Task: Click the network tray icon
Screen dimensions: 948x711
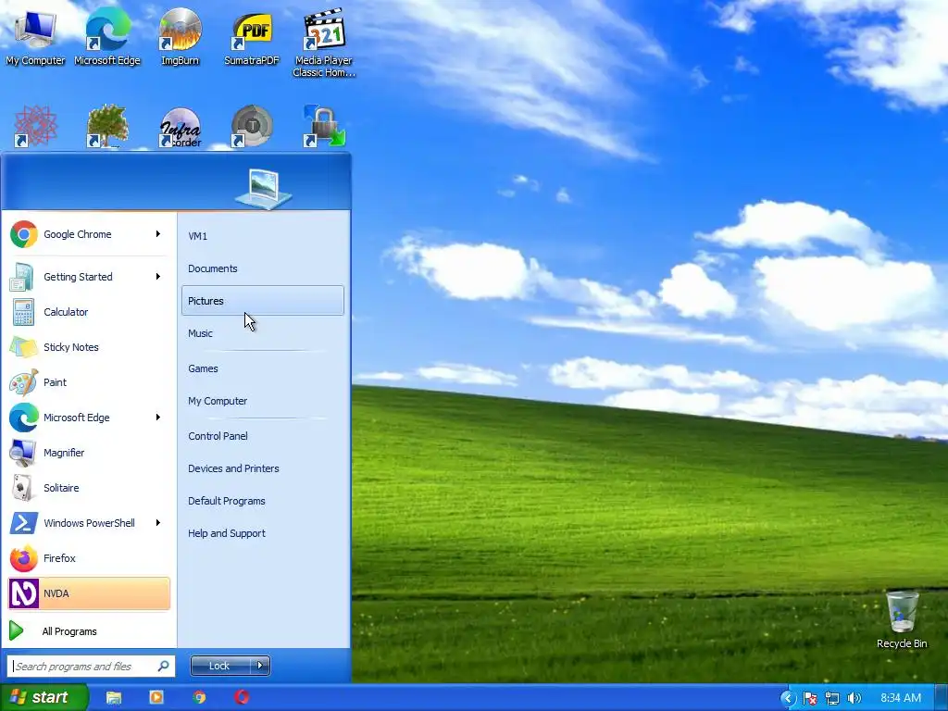Action: pos(832,698)
